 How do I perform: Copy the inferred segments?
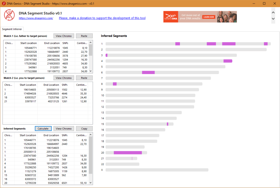(84, 129)
